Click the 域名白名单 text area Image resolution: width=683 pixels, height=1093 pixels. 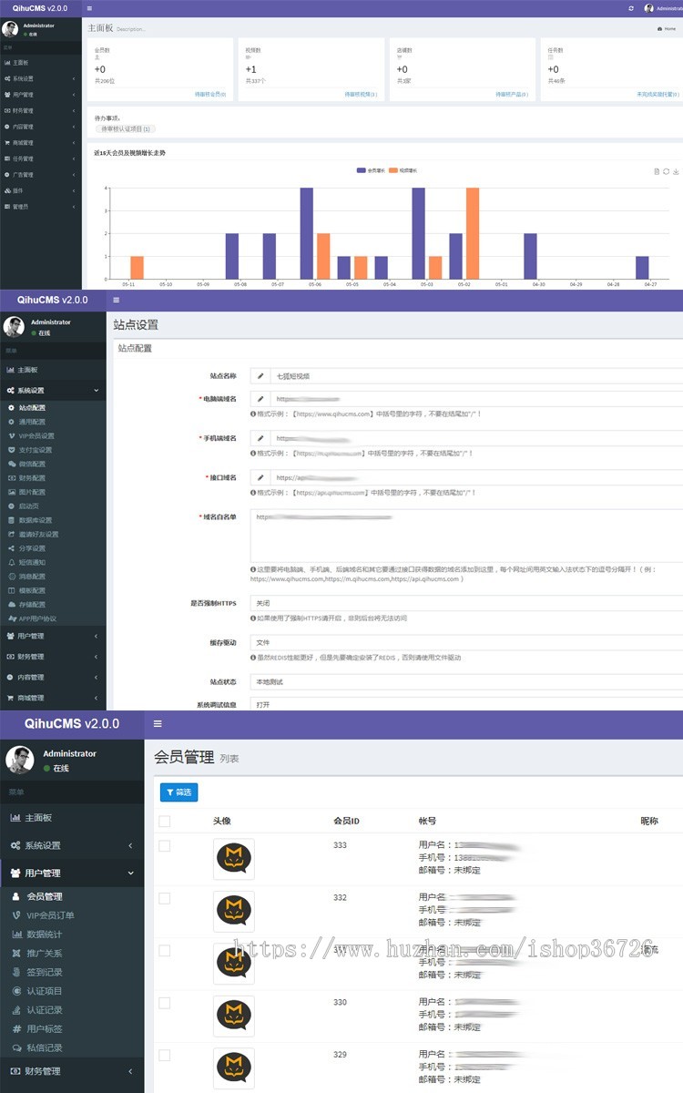(x=466, y=536)
